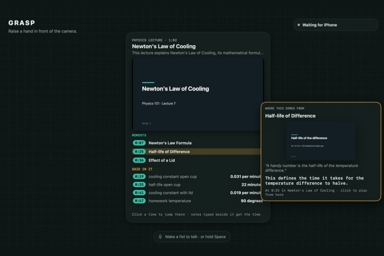Click the homework temperature label
Screen dimensions: 384x256
[x=170, y=201]
